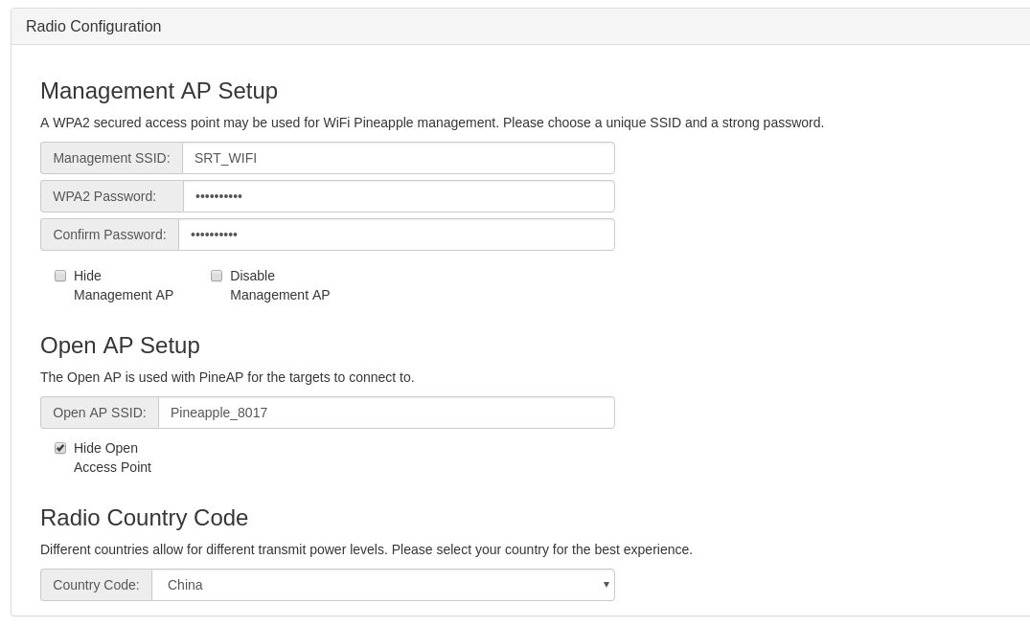
Task: Click the "Management SSID:" label addon
Action: point(112,158)
